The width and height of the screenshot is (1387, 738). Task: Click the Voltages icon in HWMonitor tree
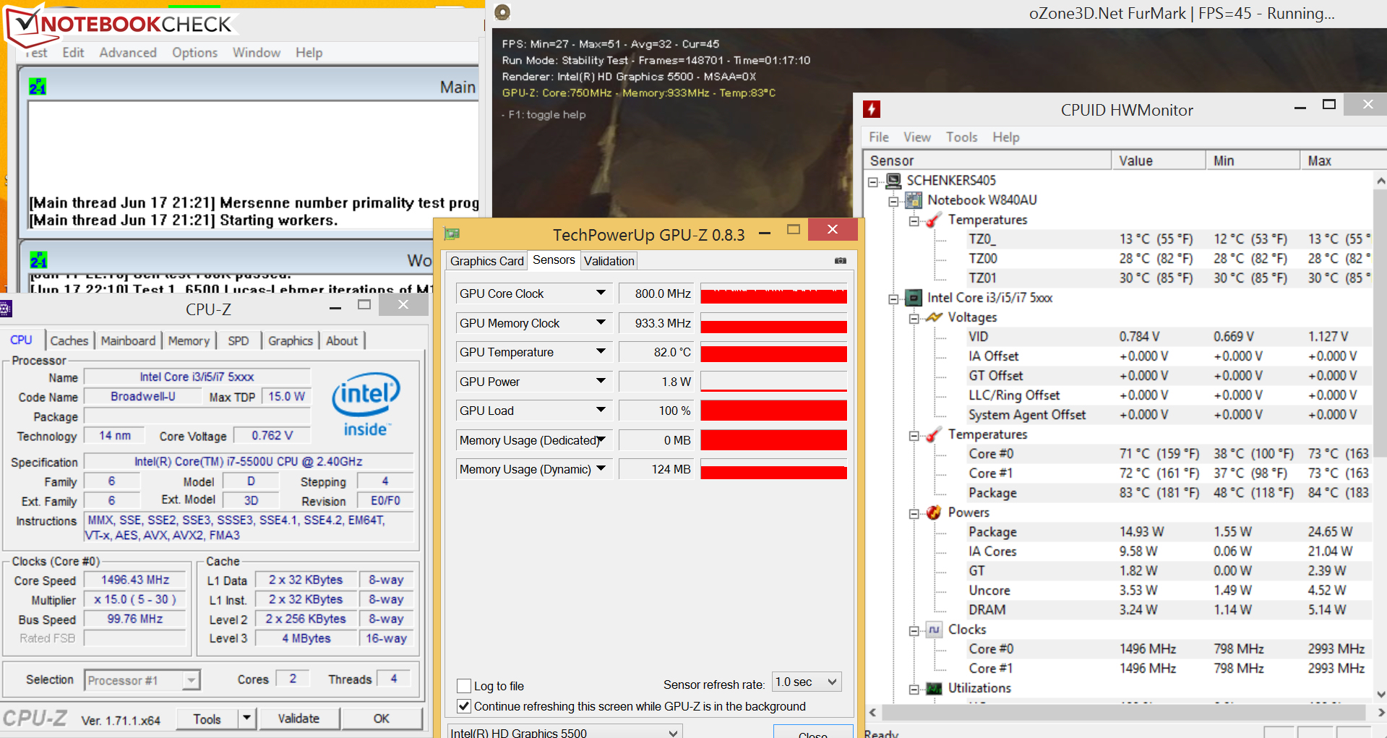[934, 317]
